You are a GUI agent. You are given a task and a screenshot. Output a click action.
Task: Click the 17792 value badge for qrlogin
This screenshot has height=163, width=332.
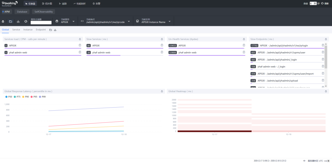[254, 45]
